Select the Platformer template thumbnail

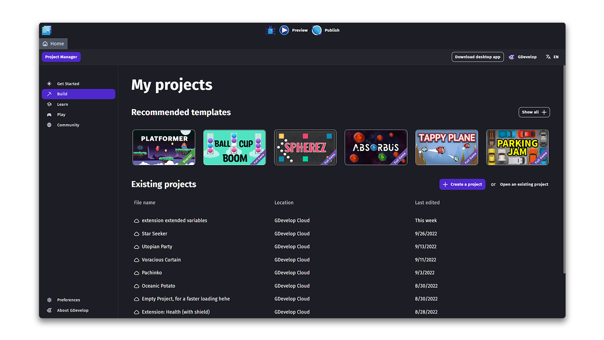[164, 147]
